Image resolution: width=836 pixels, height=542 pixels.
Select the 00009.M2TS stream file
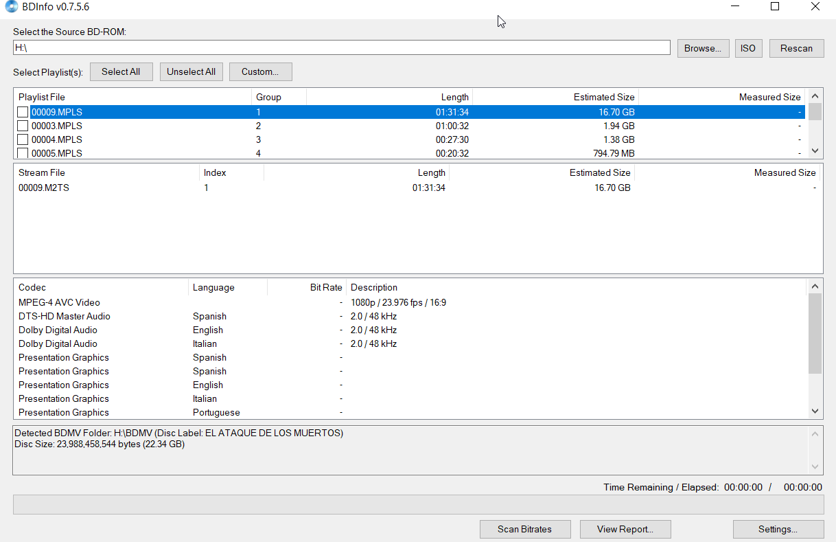point(44,188)
